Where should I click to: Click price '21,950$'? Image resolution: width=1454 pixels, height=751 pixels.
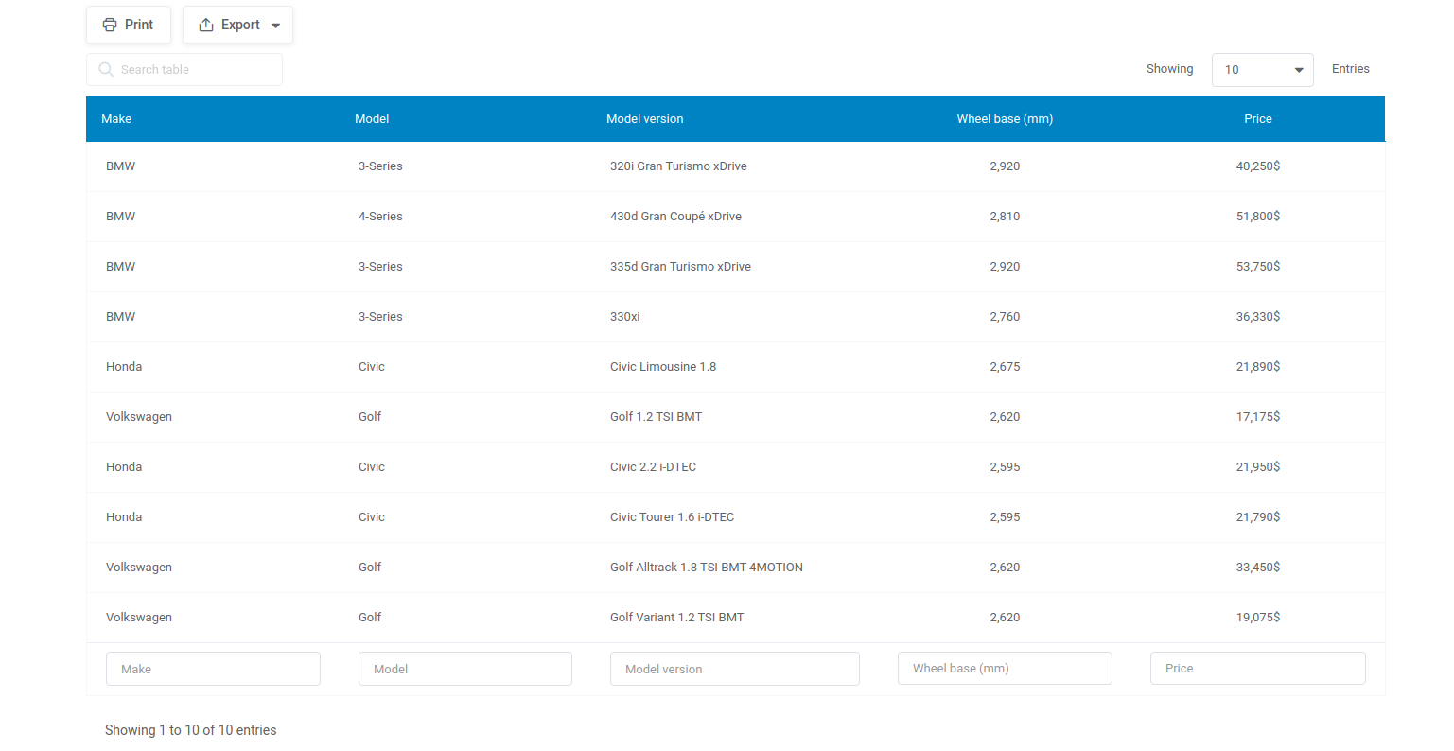click(1258, 467)
